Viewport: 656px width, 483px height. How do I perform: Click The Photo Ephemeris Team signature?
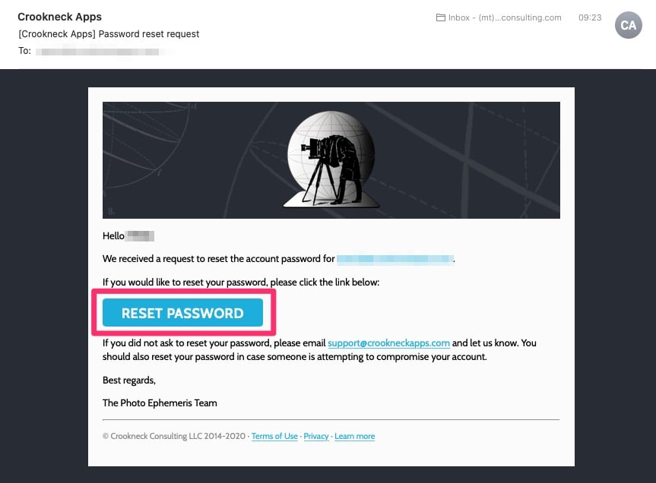click(x=160, y=402)
